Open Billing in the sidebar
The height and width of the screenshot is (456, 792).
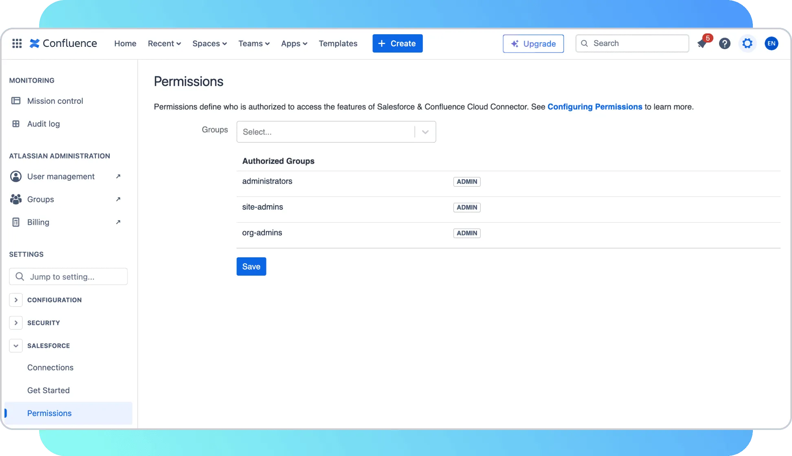point(38,222)
